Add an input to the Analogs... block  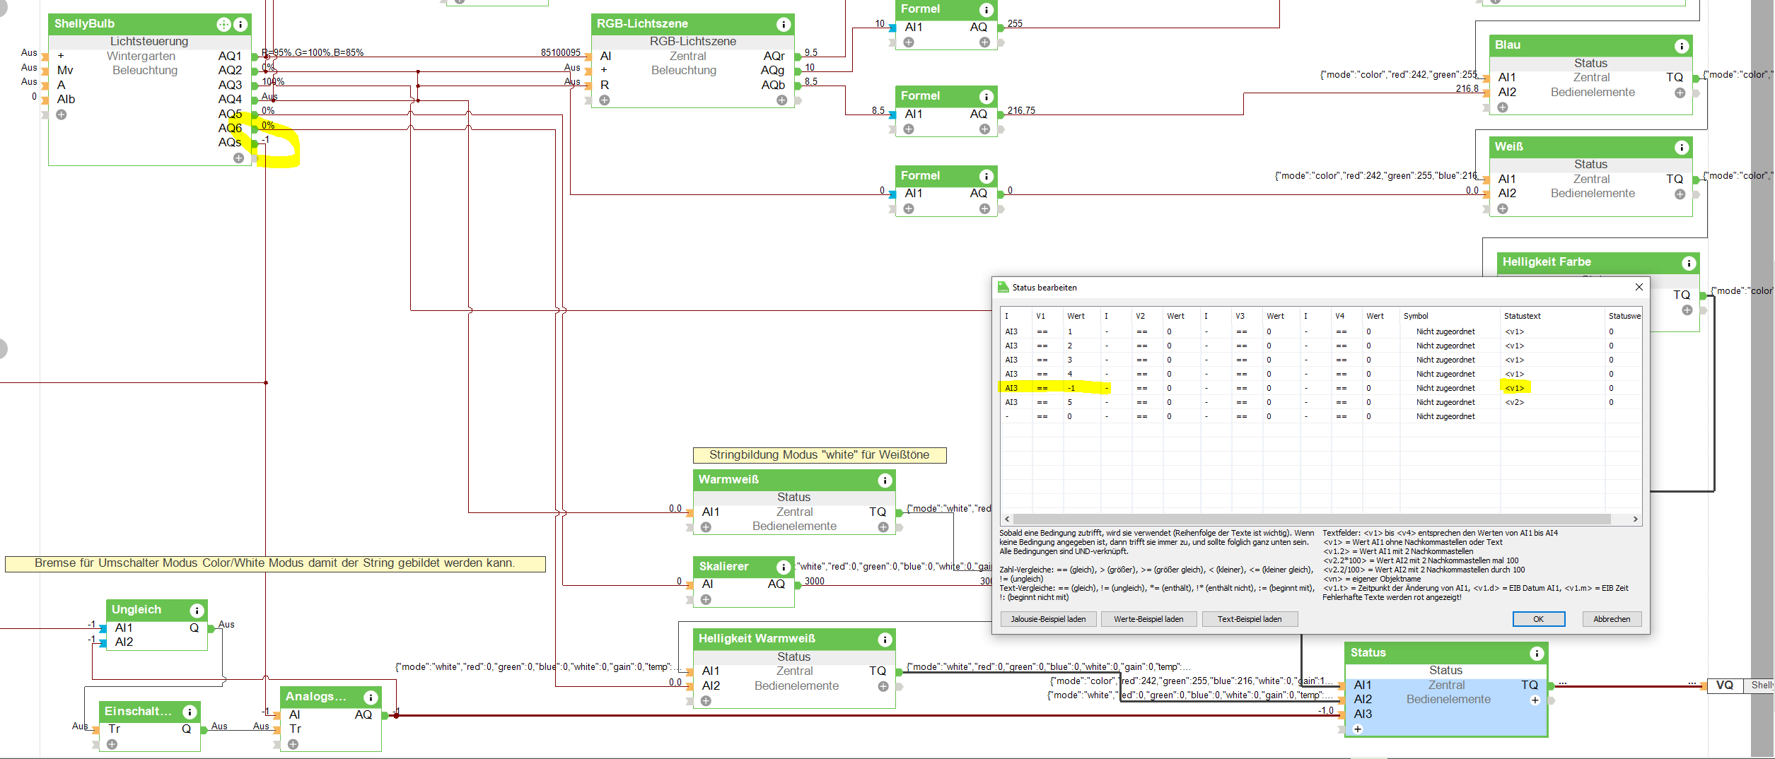293,744
